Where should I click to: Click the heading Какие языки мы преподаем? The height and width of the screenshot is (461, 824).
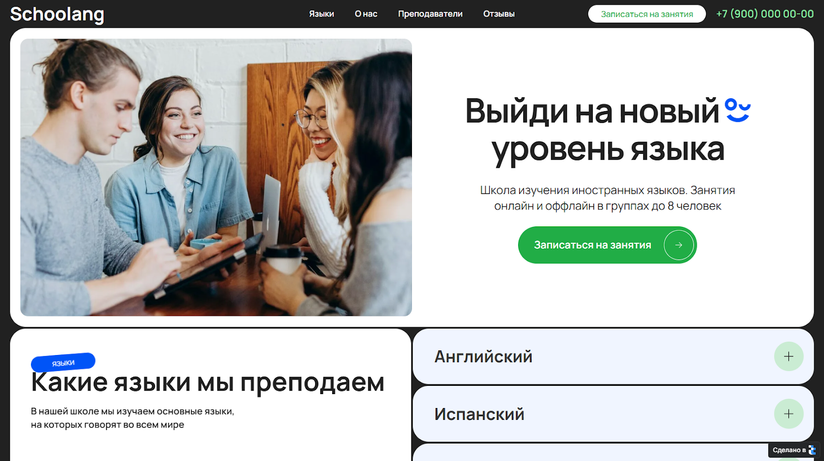[x=208, y=382]
